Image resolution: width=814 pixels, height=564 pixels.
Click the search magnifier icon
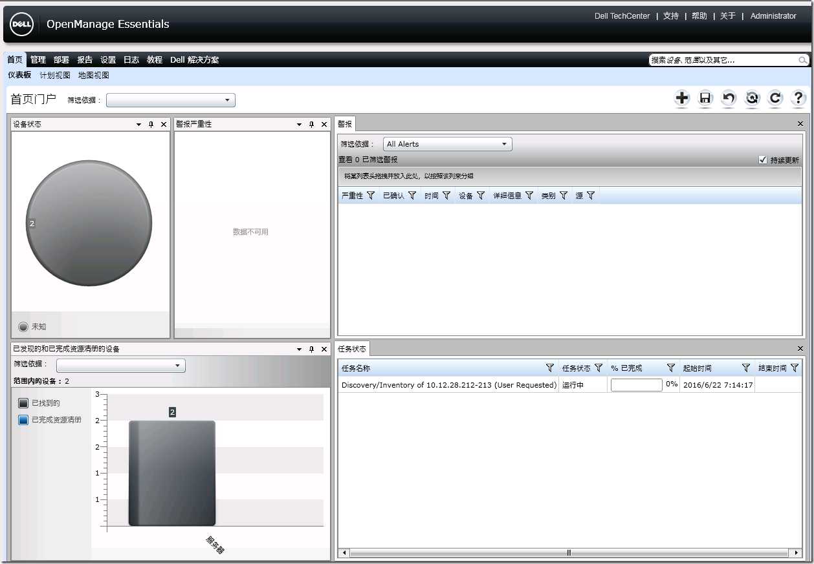click(x=802, y=60)
